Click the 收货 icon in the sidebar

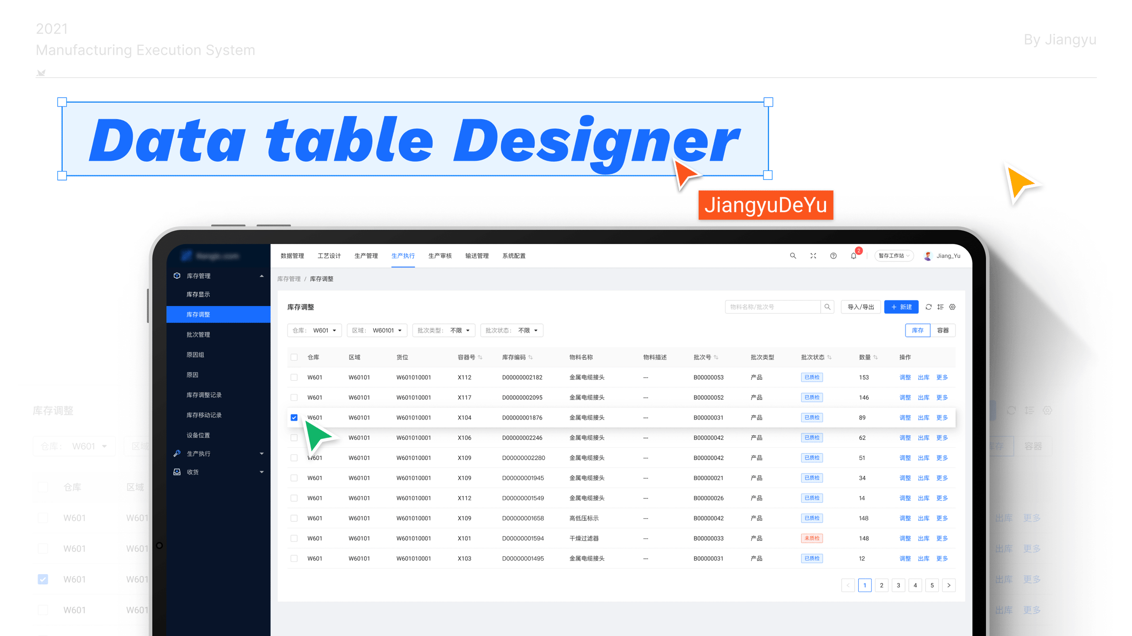pyautogui.click(x=177, y=472)
